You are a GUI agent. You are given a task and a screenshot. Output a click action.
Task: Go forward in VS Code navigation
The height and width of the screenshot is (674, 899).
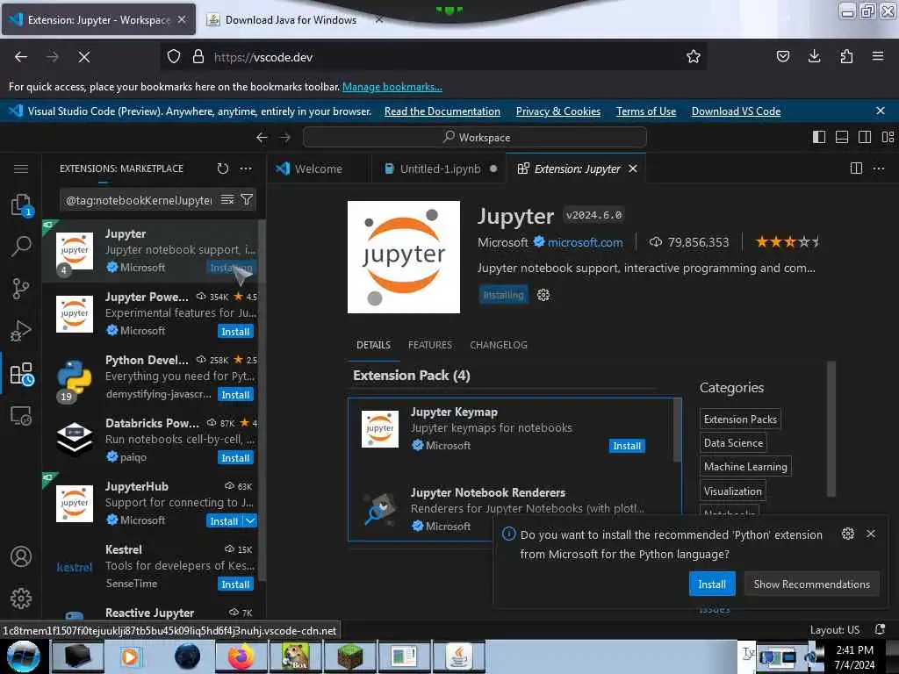point(285,138)
